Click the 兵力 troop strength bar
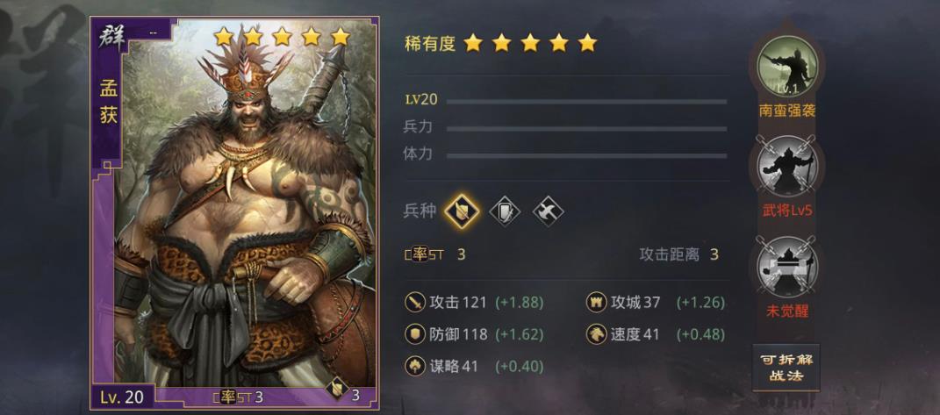The width and height of the screenshot is (940, 415). point(586,128)
